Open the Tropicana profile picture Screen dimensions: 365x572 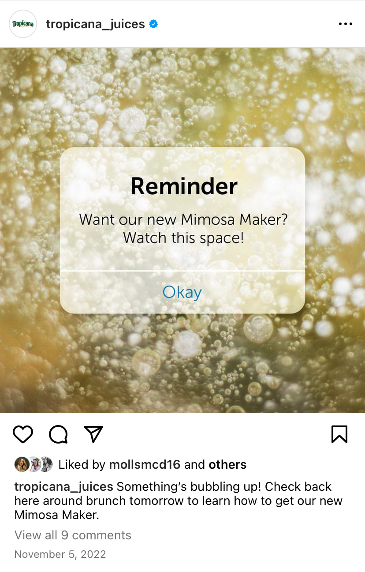tap(23, 24)
